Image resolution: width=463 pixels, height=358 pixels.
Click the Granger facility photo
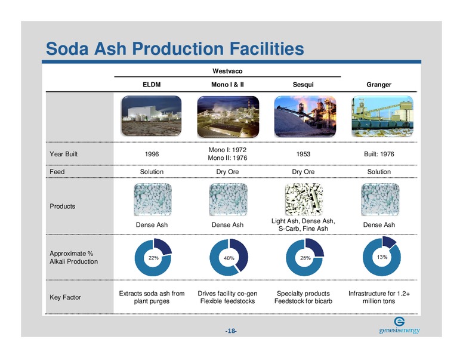[x=382, y=116]
